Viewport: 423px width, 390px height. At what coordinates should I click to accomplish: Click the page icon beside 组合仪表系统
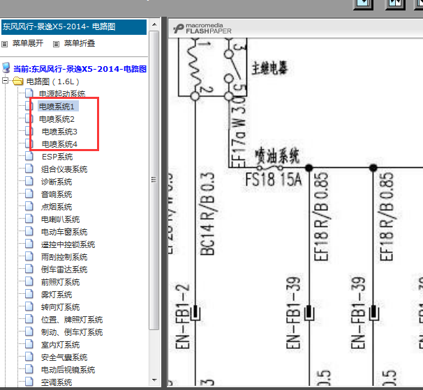29,169
